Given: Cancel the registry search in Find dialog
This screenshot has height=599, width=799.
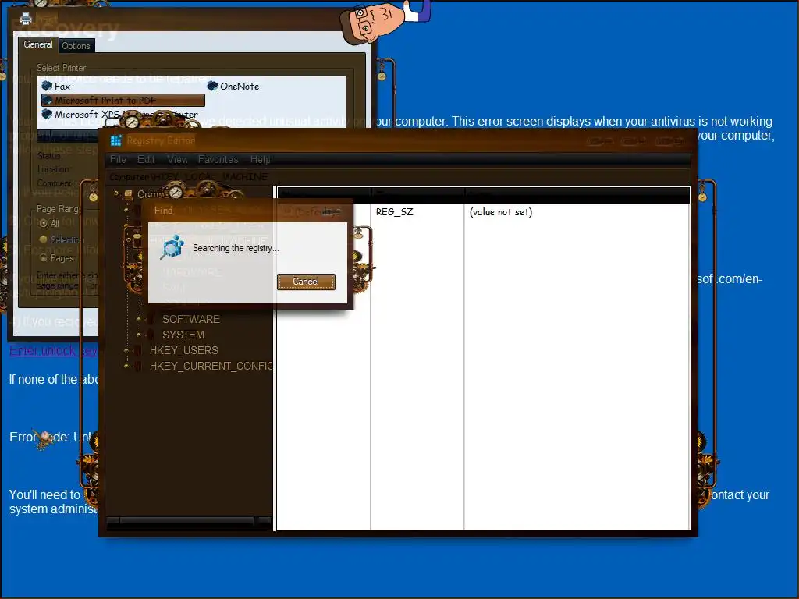Looking at the screenshot, I should pyautogui.click(x=306, y=282).
